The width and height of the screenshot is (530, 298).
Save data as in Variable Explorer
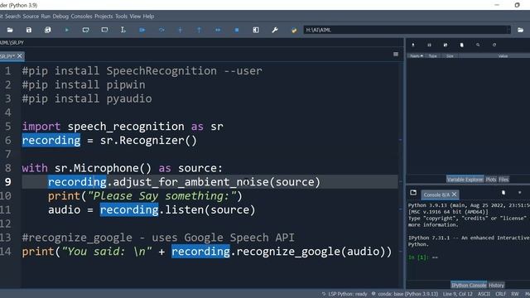tap(446, 45)
